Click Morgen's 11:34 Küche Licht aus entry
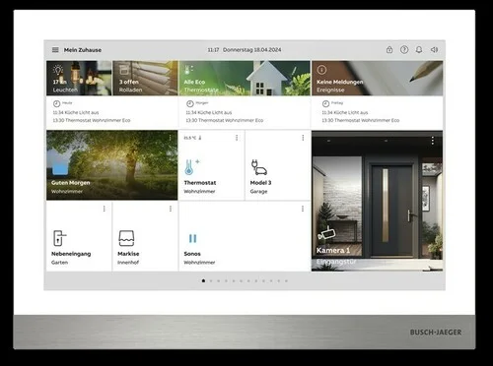The width and height of the screenshot is (493, 366). coord(209,112)
